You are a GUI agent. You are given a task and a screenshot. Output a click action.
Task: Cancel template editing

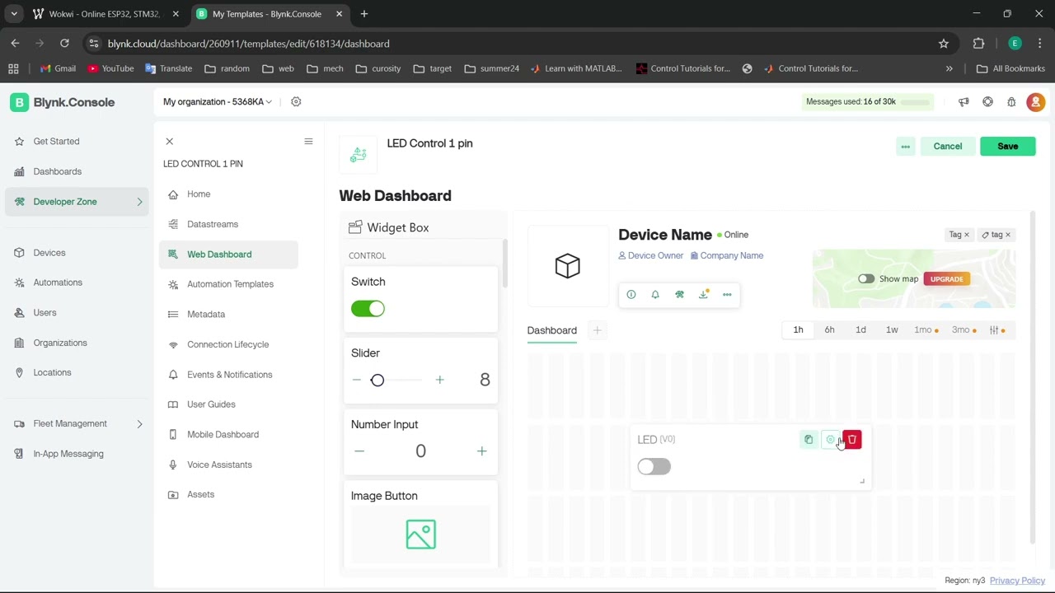[947, 147]
